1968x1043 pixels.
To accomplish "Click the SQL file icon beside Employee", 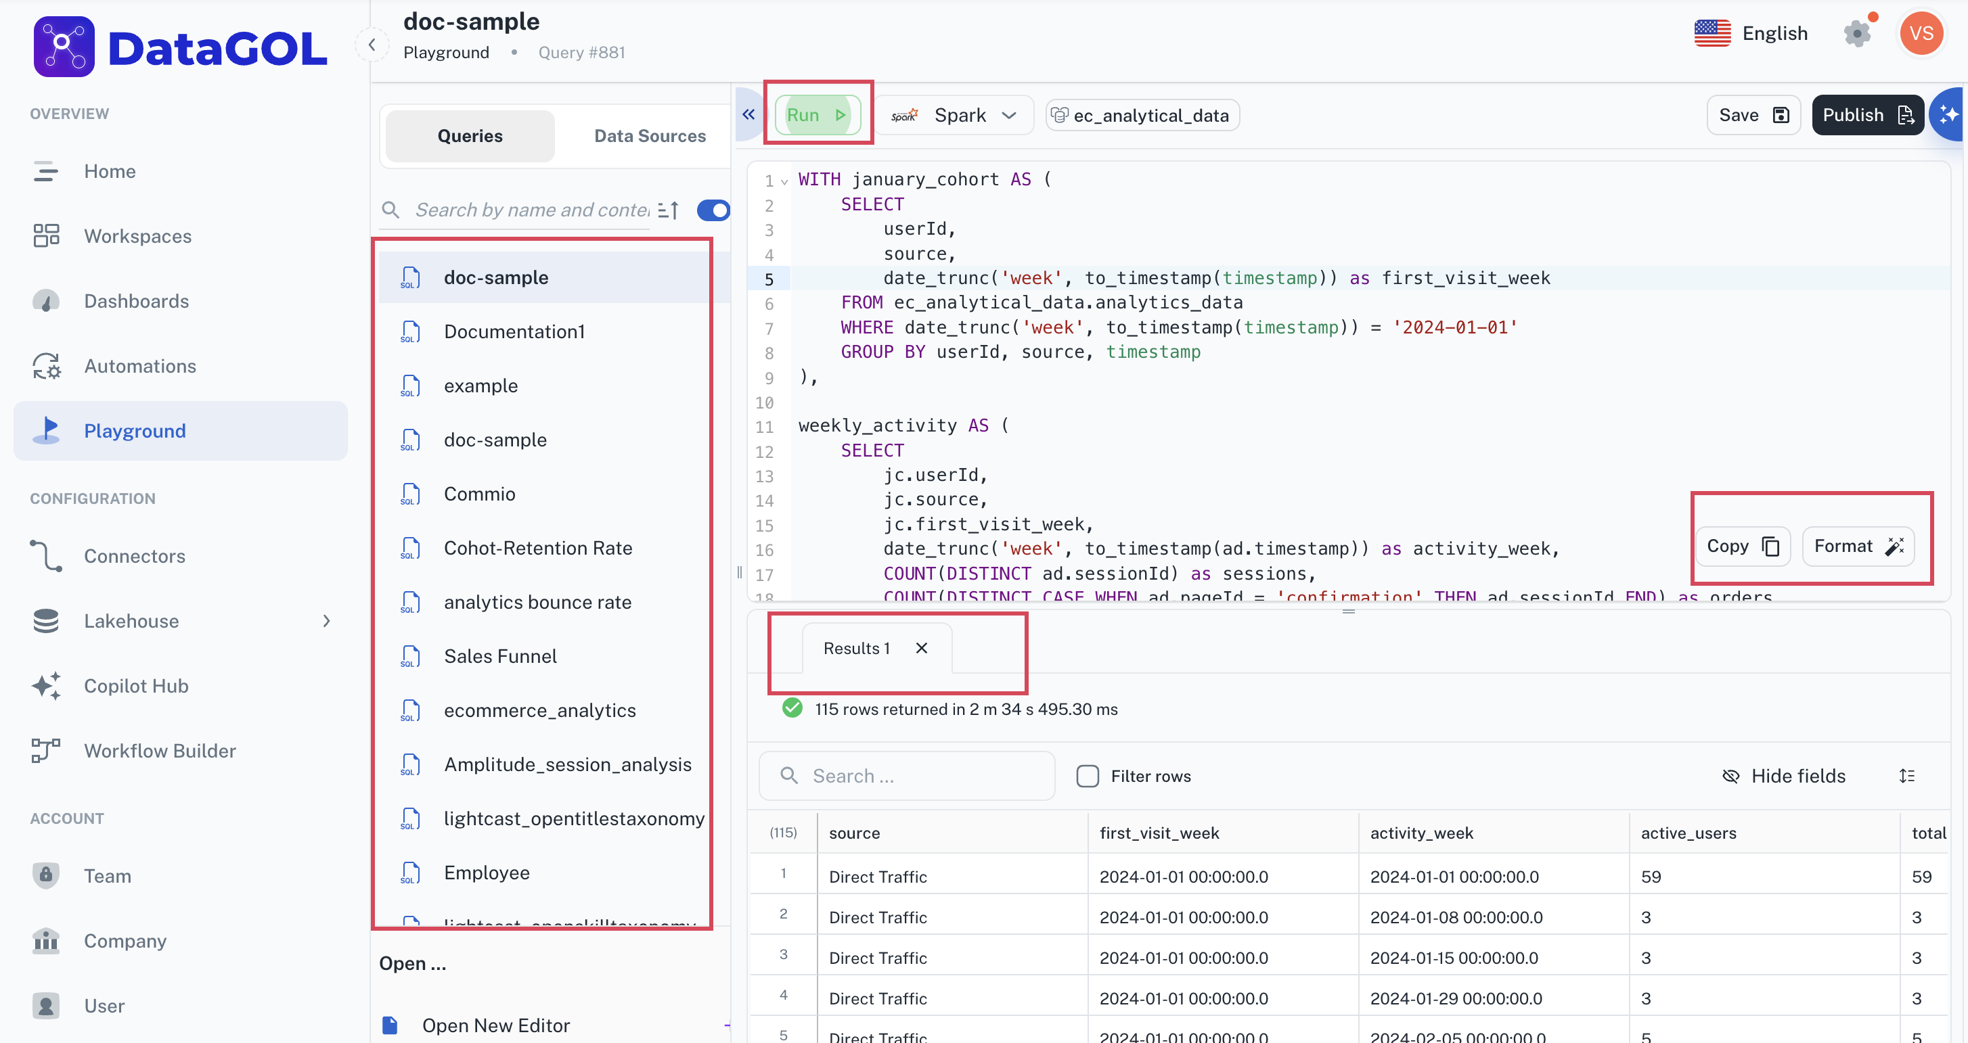I will [410, 873].
